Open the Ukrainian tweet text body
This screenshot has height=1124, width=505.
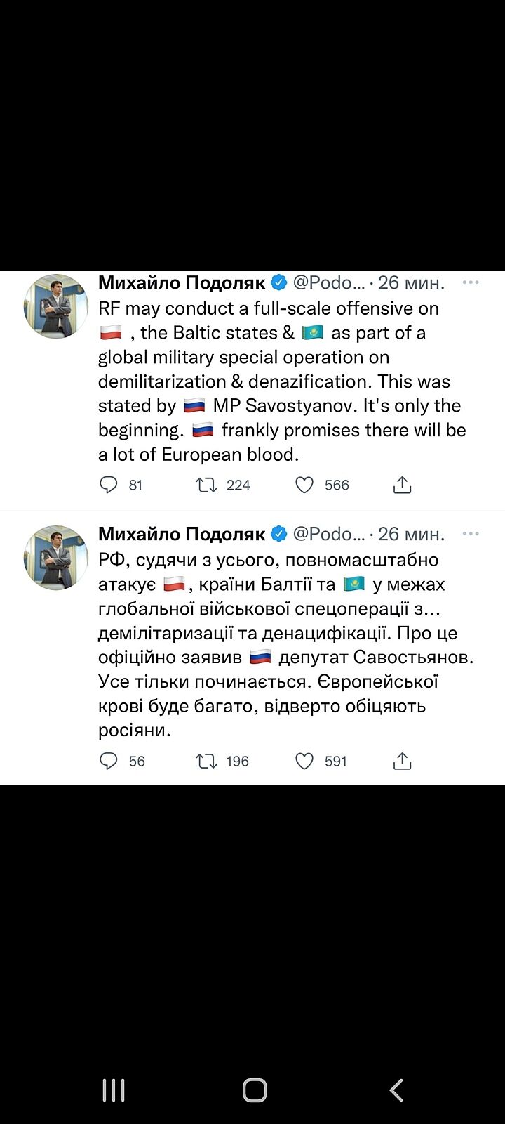coord(281,645)
